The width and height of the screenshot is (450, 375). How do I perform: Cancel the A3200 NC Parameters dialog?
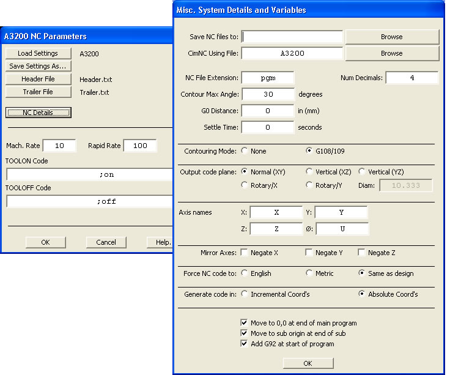[x=106, y=242]
